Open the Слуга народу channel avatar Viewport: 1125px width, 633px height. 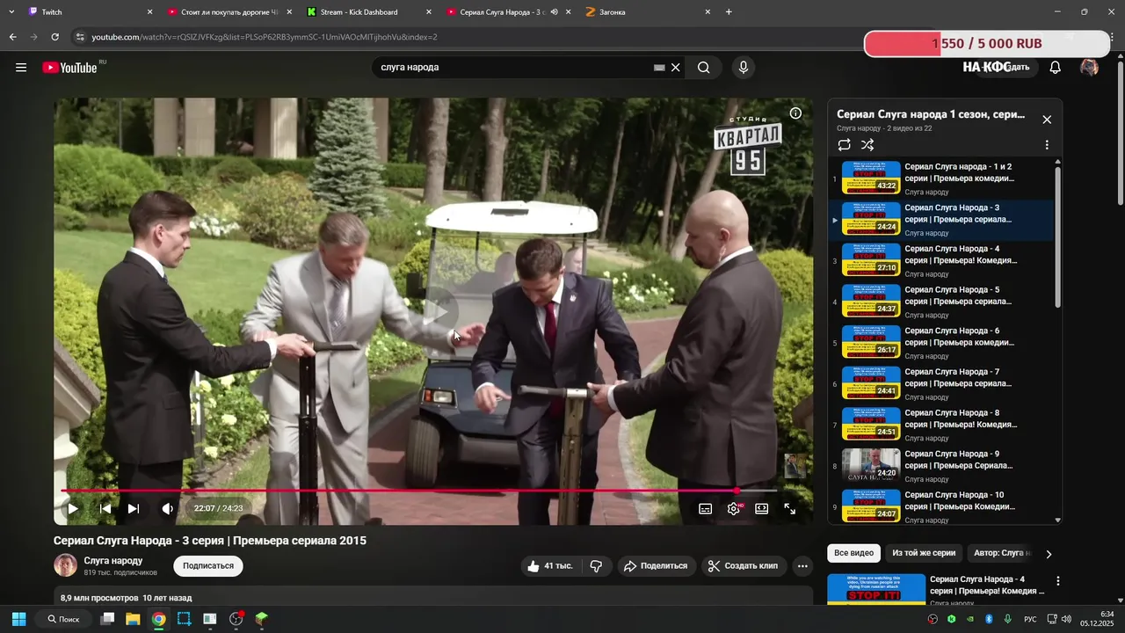click(66, 565)
